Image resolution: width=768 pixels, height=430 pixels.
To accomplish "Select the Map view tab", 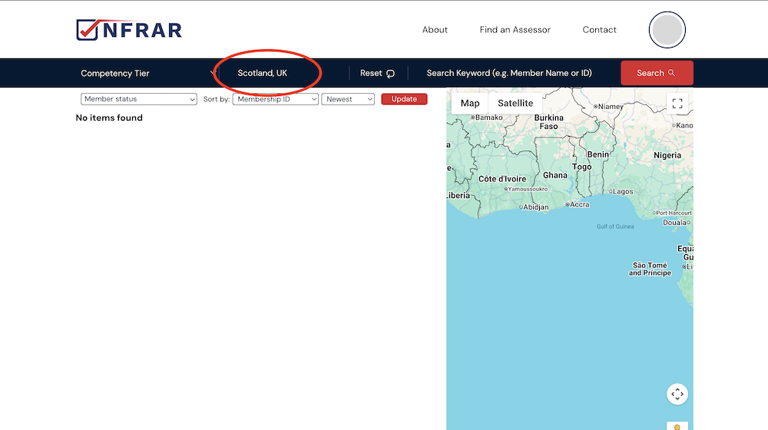I will (x=470, y=104).
